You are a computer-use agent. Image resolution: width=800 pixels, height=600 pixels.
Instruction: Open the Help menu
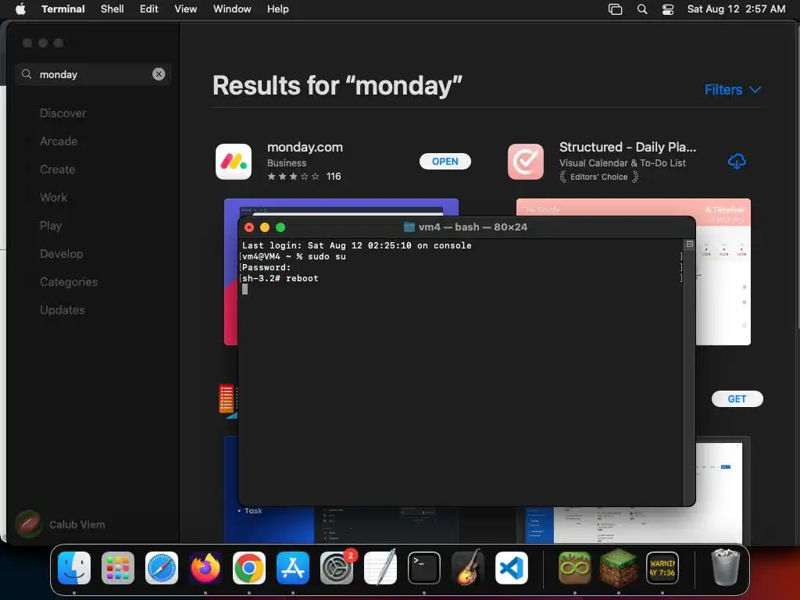pyautogui.click(x=277, y=9)
